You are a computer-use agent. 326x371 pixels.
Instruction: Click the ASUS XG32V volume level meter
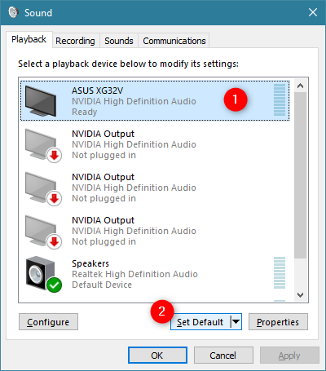280,99
